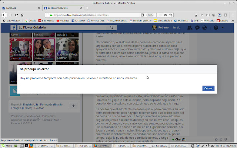Switch language to English (US)
The height and width of the screenshot is (148, 237).
pyautogui.click(x=30, y=104)
